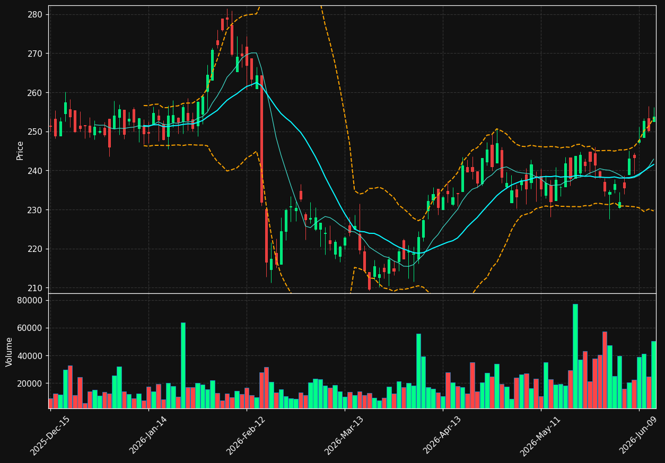Select the green volume bar peaking near 63000 in January

183,365
